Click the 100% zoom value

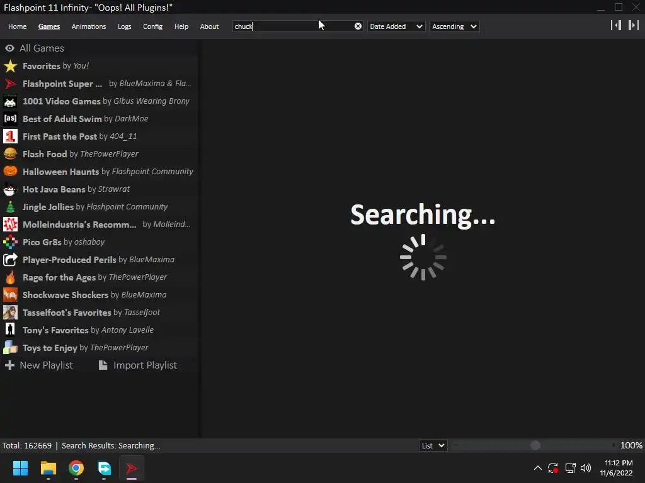[631, 446]
